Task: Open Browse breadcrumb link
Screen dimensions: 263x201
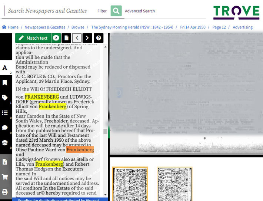Action: [x=78, y=27]
